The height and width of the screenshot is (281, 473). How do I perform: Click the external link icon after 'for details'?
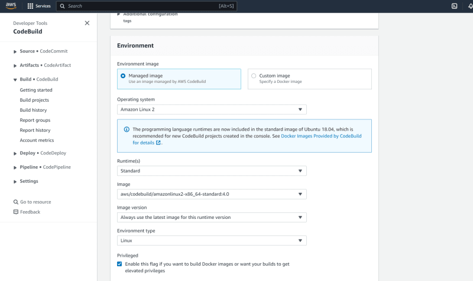(158, 143)
